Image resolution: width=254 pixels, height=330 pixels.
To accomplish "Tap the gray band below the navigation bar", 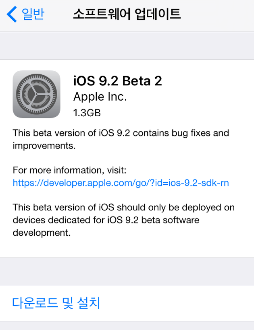I will click(127, 45).
